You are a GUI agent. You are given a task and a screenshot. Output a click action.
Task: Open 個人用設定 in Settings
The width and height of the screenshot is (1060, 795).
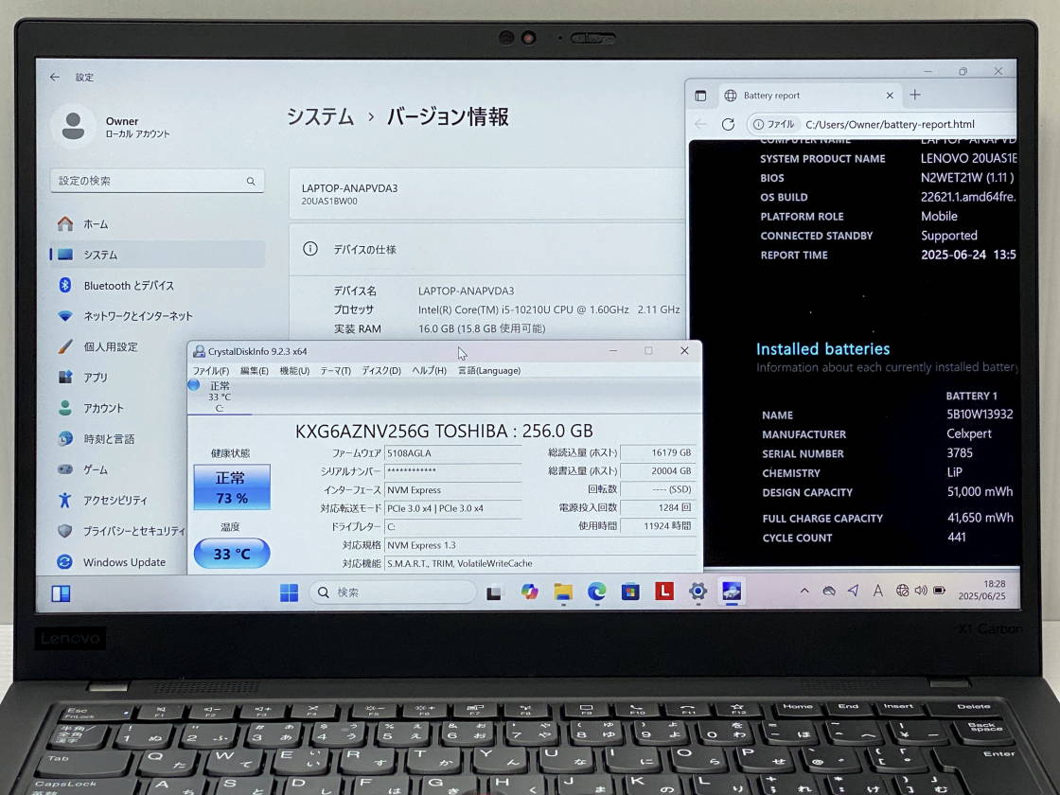[118, 346]
